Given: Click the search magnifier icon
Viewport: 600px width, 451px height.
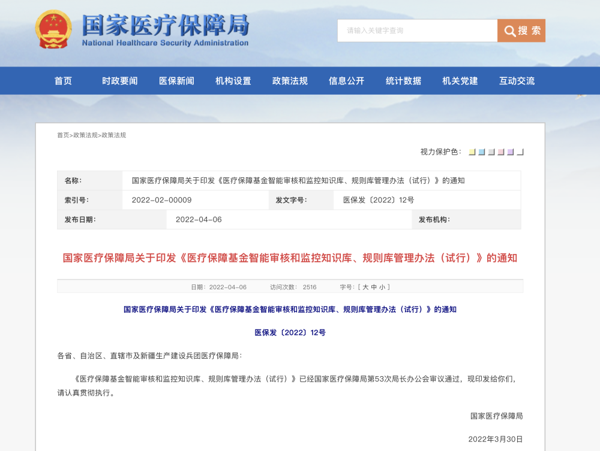Looking at the screenshot, I should tap(510, 31).
